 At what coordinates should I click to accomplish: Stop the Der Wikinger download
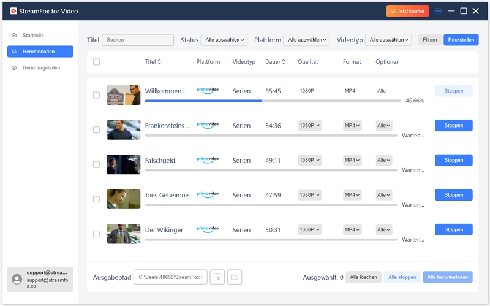(454, 230)
